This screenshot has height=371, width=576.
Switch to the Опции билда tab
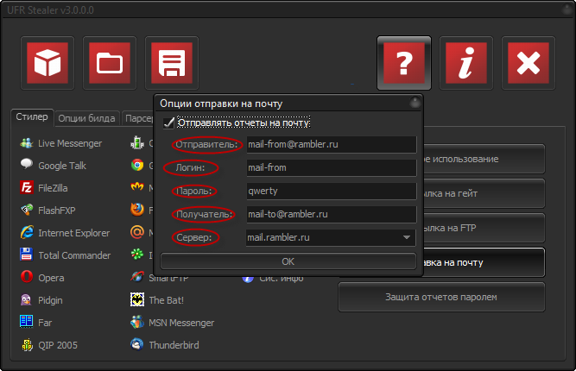[86, 118]
